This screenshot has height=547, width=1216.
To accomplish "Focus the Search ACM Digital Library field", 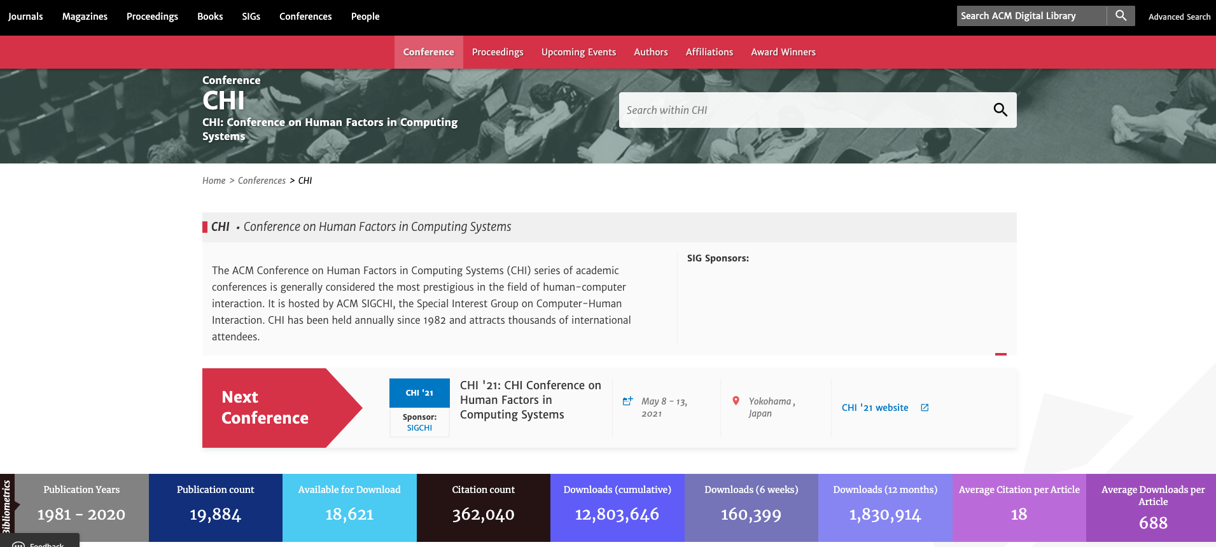I will tap(1031, 16).
